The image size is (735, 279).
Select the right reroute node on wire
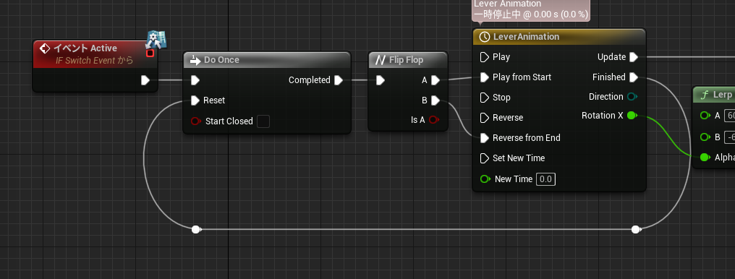tap(636, 229)
